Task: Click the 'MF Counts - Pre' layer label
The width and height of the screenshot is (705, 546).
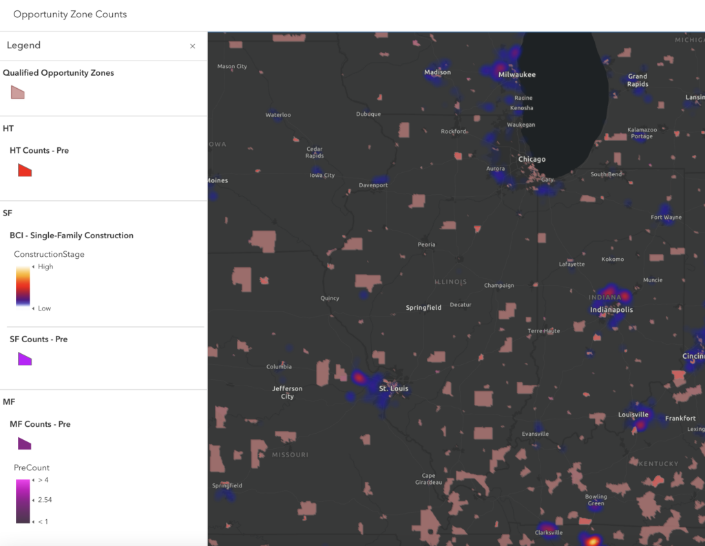Action: (x=40, y=424)
